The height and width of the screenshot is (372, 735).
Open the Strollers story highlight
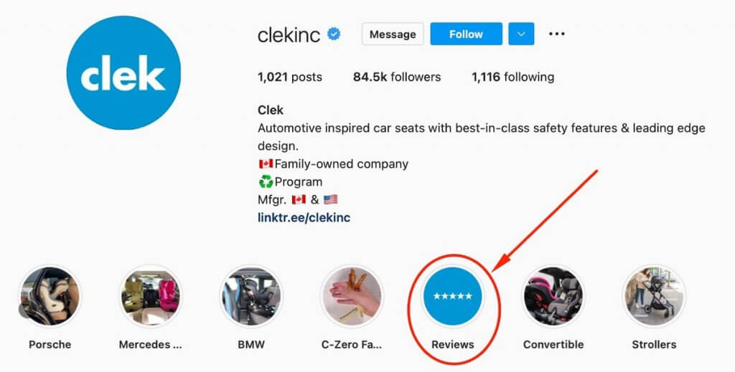coord(653,296)
